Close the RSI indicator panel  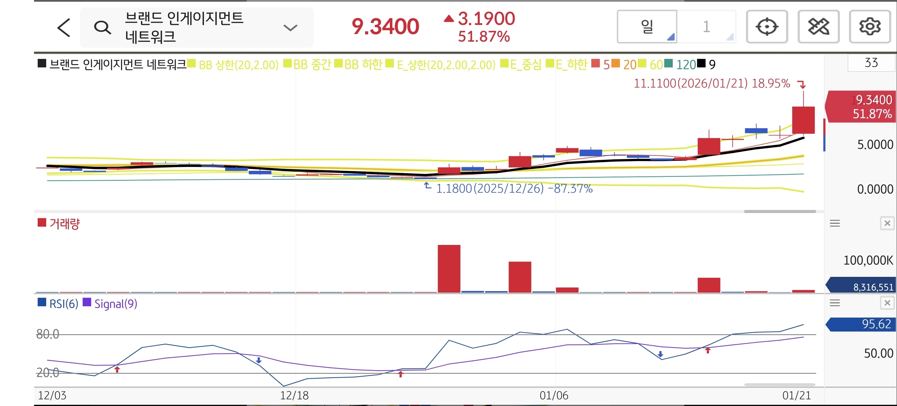coord(887,303)
